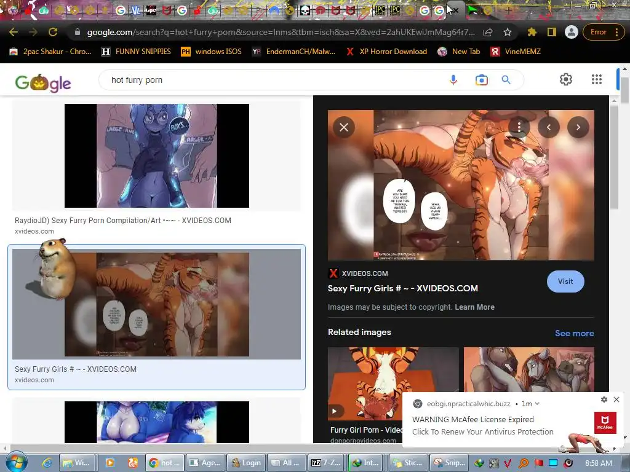Open the EndermanCH/Malw... bookmark
Image resolution: width=630 pixels, height=472 pixels.
[293, 52]
